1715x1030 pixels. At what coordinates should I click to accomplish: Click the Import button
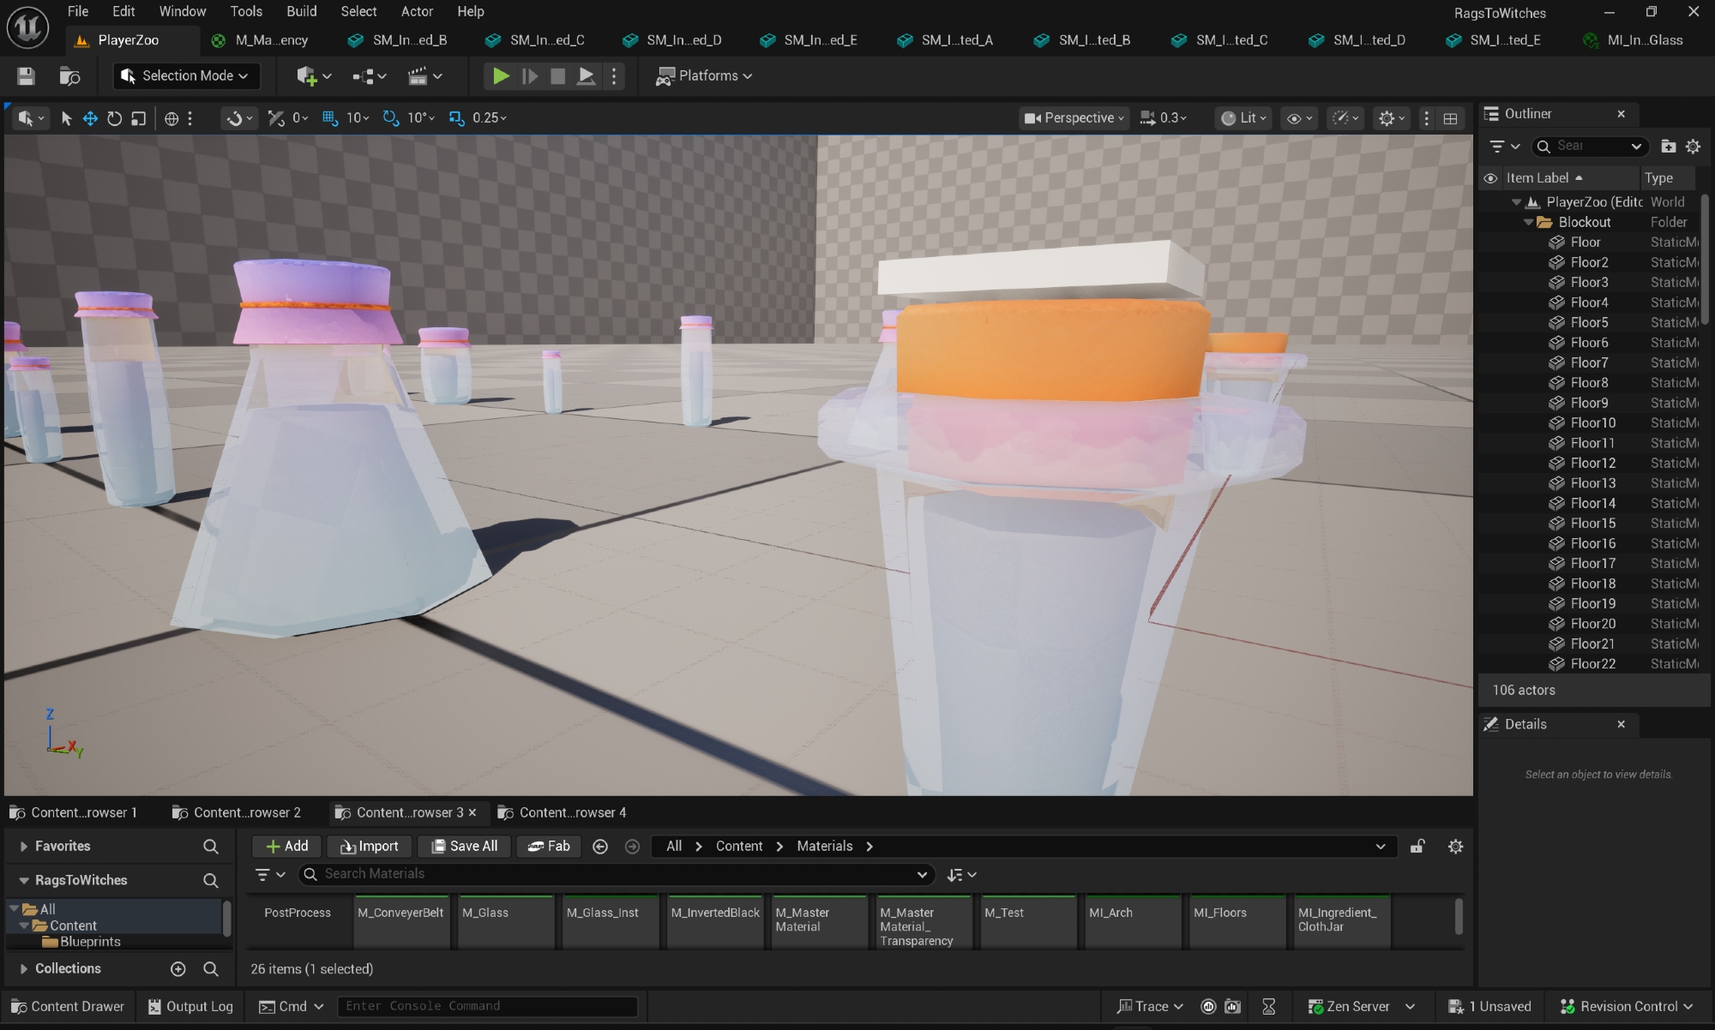(x=370, y=847)
